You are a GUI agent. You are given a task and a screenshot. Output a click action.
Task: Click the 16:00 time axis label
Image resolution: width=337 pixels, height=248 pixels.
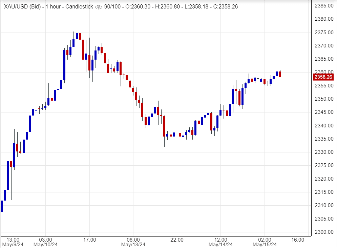pyautogui.click(x=297, y=240)
